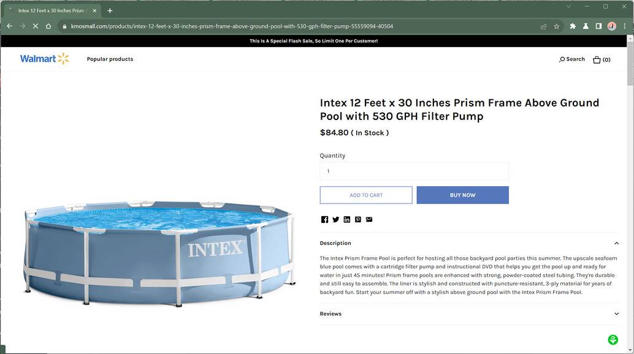Open a new browser tab

(110, 11)
